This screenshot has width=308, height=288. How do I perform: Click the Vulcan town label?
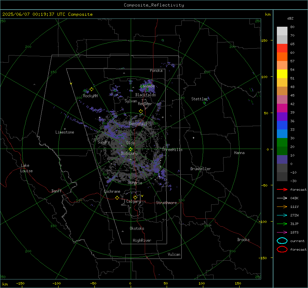(174, 254)
